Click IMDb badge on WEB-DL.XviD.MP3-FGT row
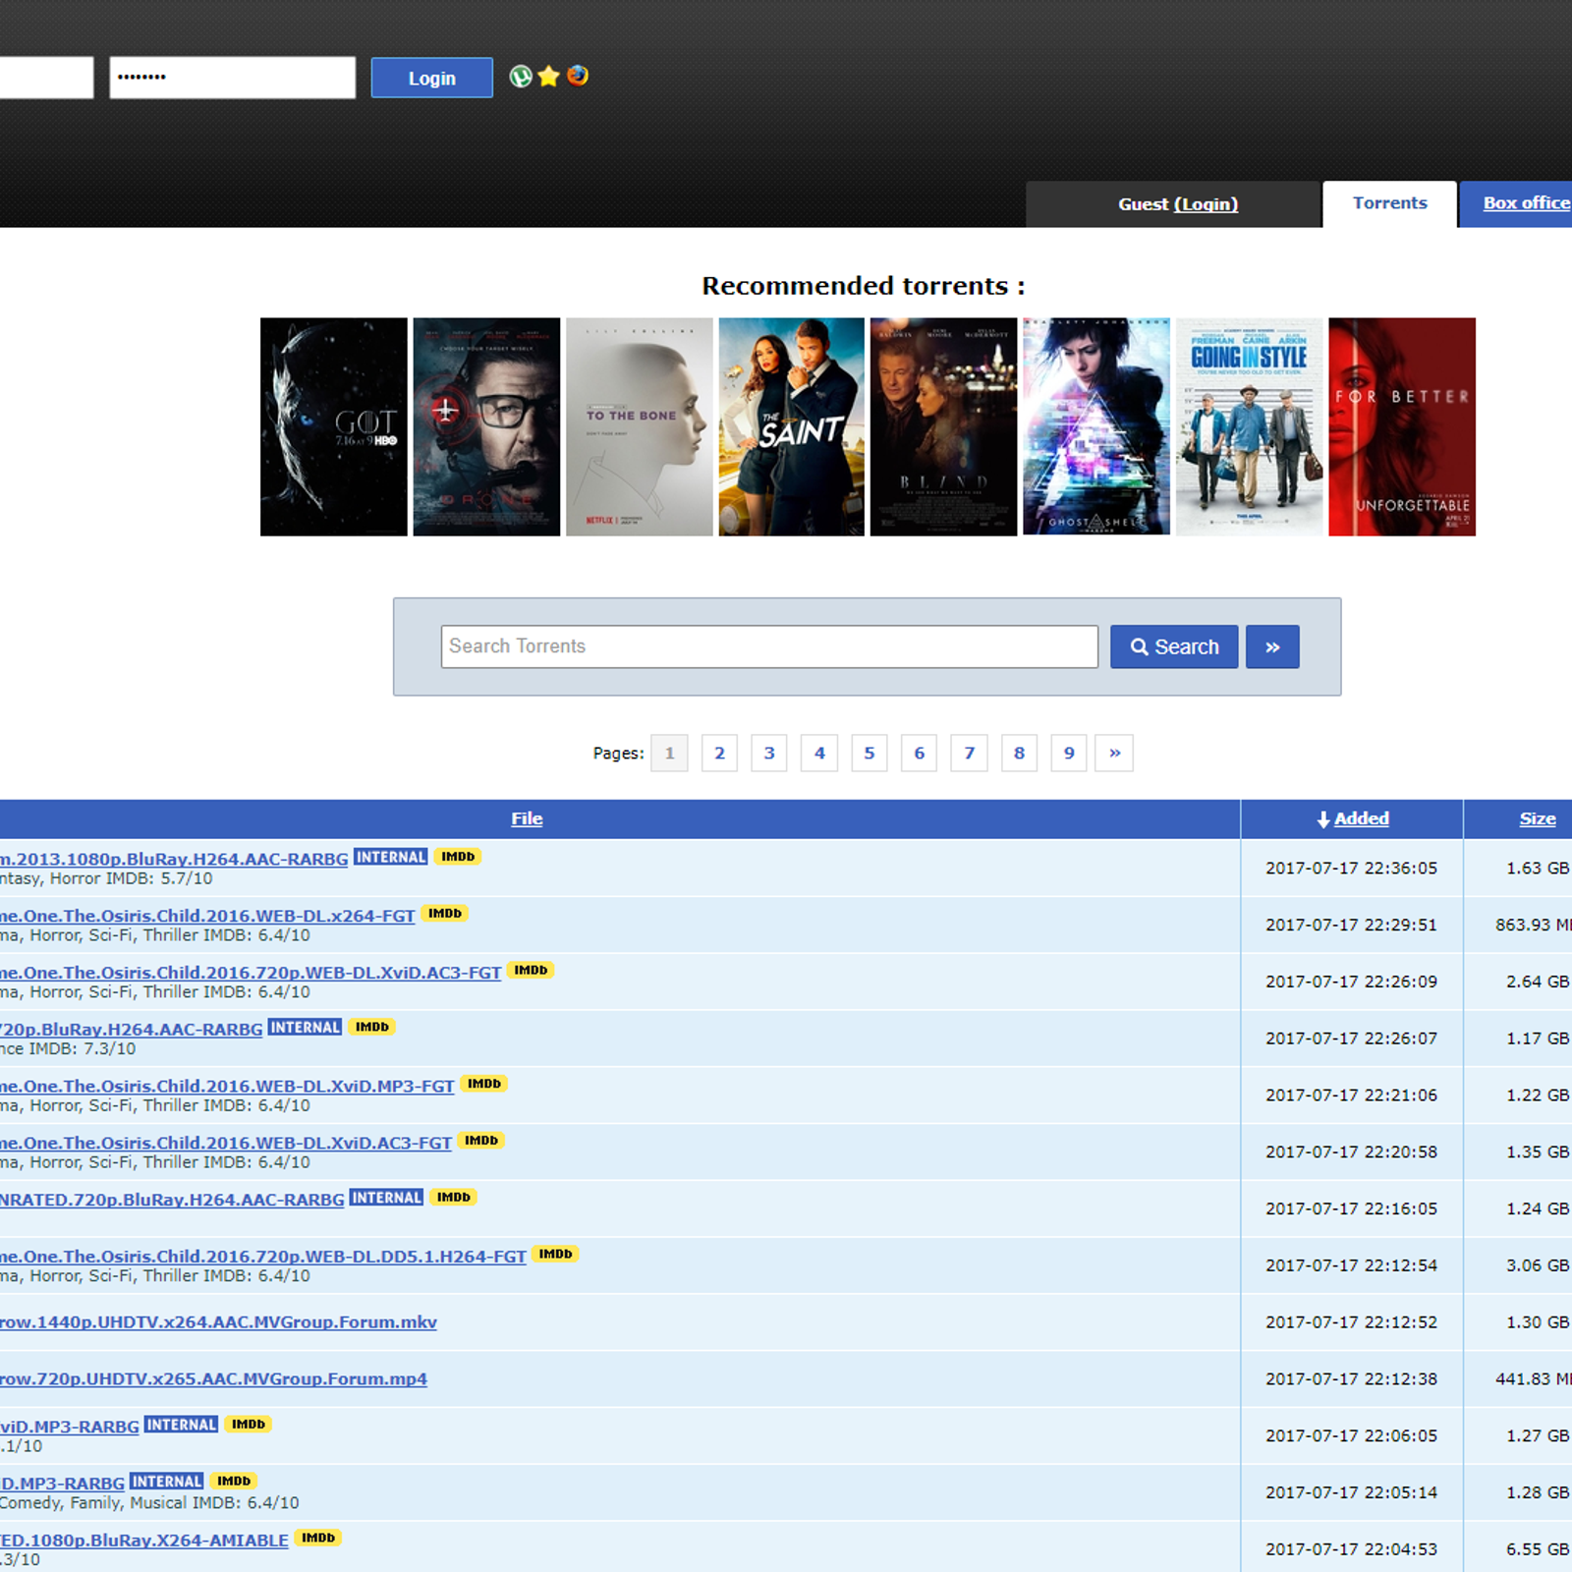Viewport: 1572px width, 1572px height. (484, 1084)
